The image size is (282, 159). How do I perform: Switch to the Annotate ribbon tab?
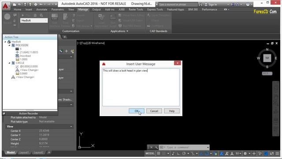pyautogui.click(x=42, y=10)
